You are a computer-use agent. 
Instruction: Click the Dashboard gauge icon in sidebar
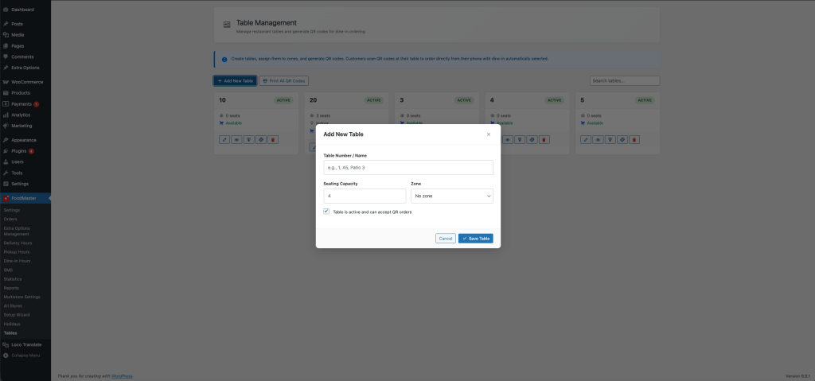pos(6,10)
